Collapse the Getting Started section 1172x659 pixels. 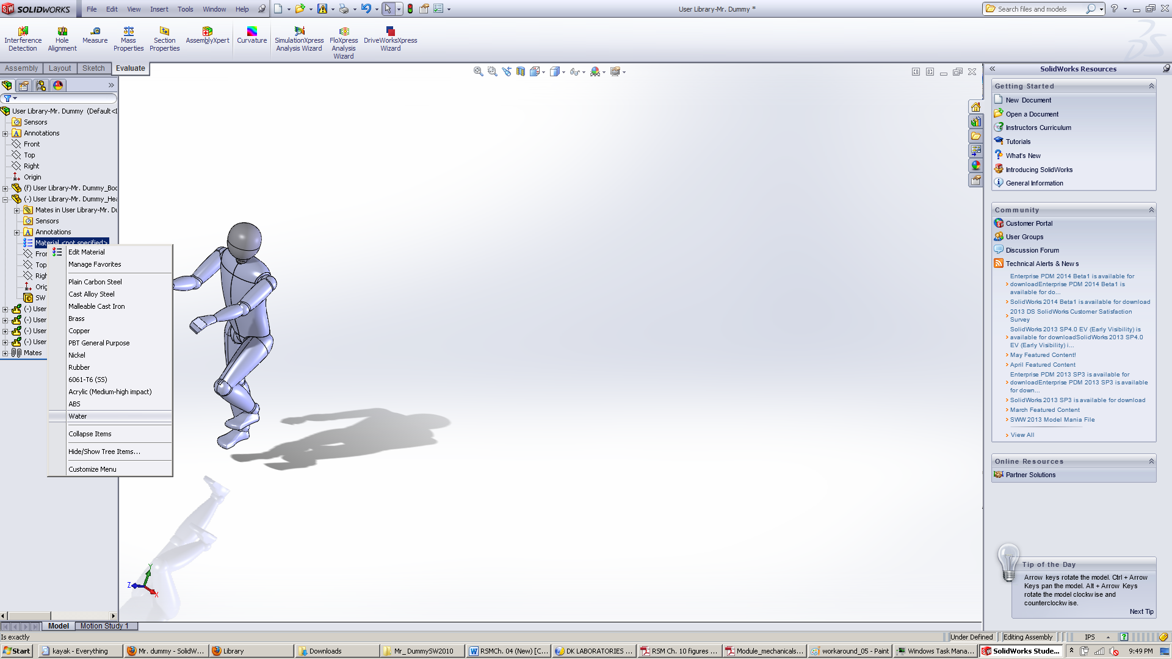[x=1151, y=86]
